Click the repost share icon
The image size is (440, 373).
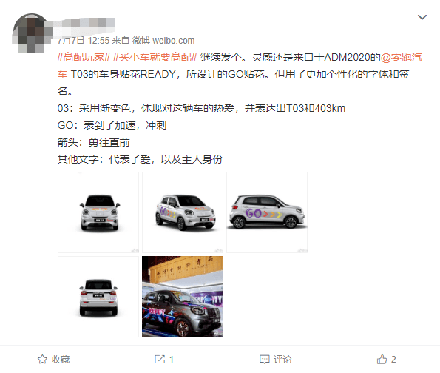(x=160, y=359)
